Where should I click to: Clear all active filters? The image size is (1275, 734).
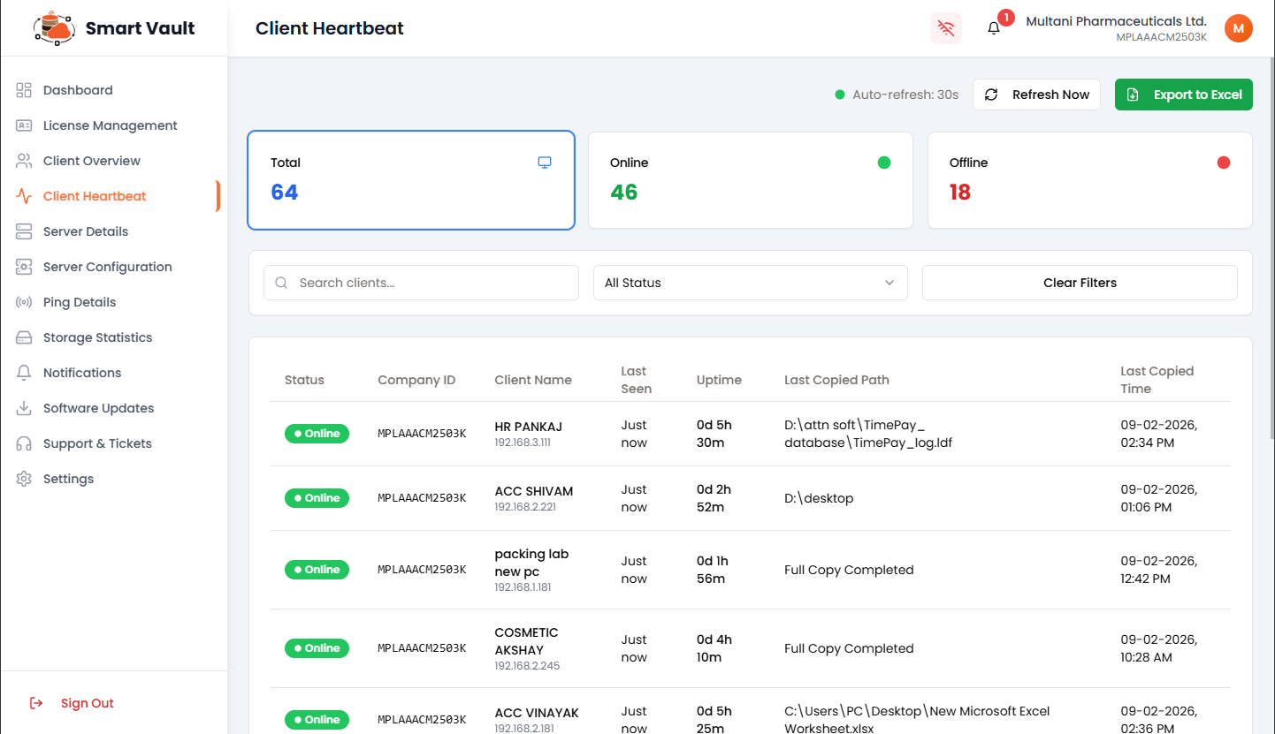coord(1080,282)
